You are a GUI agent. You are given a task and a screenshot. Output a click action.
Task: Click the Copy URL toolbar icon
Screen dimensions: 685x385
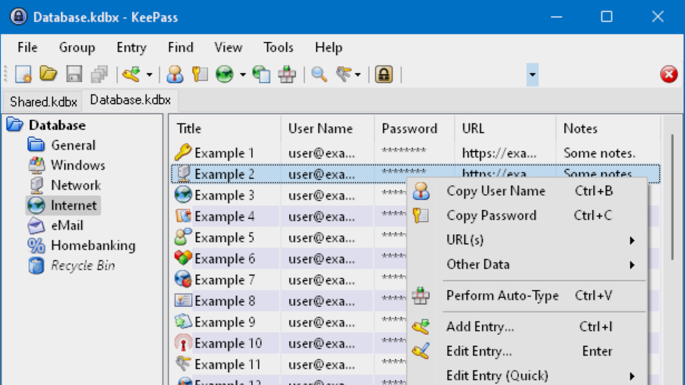[x=262, y=74]
